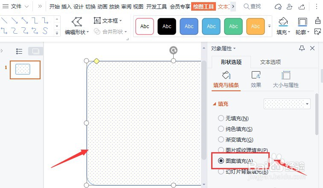This screenshot has width=323, height=188.
Task: Open the 审阅 ribbon tab
Action: point(126,6)
